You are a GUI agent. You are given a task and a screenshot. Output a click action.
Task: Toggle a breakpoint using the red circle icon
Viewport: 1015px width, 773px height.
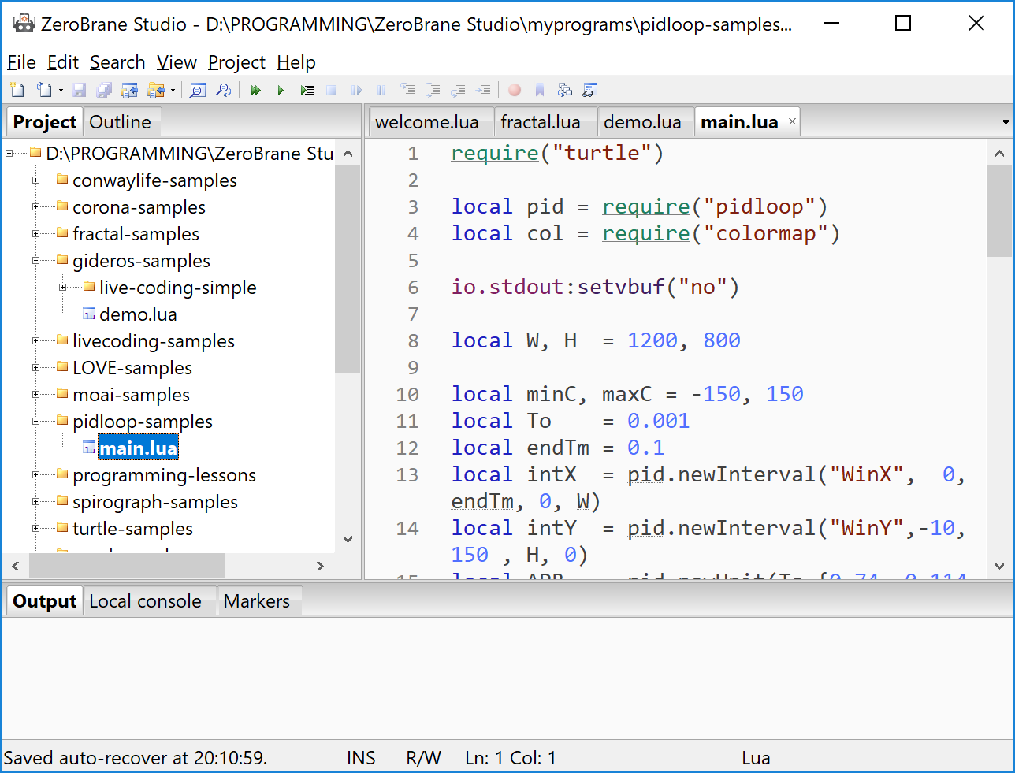pyautogui.click(x=514, y=90)
